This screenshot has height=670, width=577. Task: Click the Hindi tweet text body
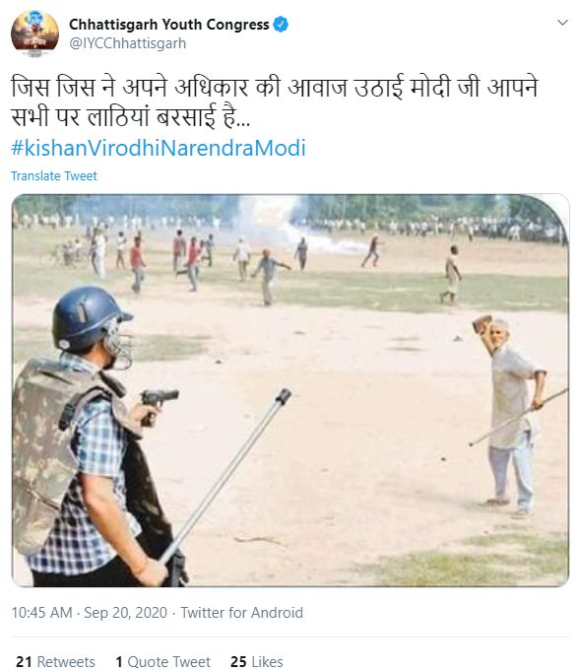tap(274, 101)
